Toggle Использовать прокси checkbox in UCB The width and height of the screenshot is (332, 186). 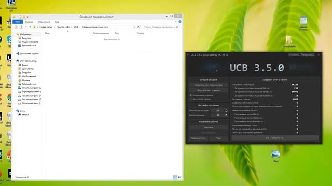tap(191, 95)
